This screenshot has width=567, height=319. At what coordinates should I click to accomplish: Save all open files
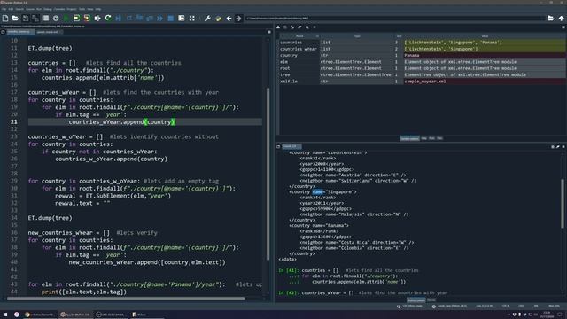(x=35, y=18)
